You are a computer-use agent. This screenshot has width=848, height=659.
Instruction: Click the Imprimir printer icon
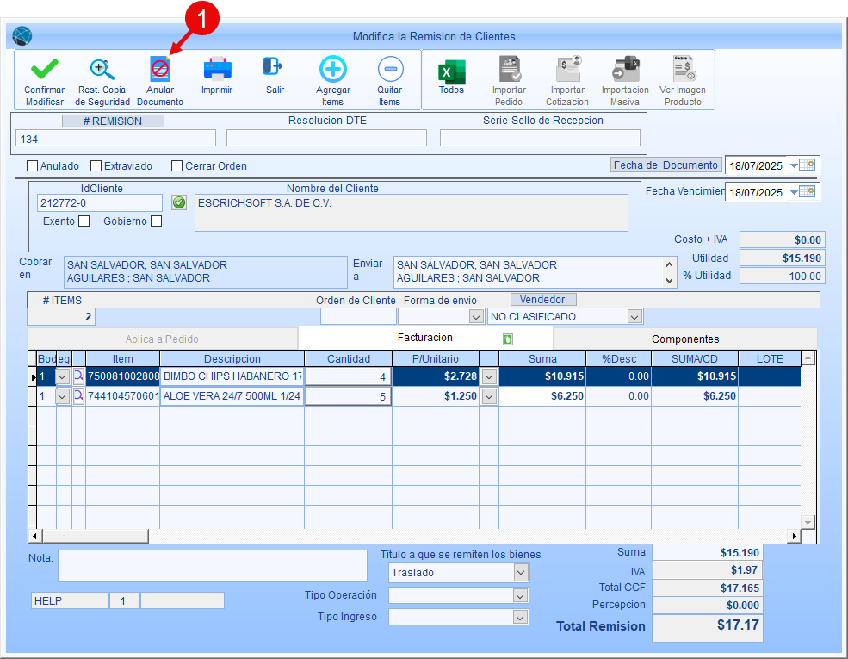coord(217,68)
